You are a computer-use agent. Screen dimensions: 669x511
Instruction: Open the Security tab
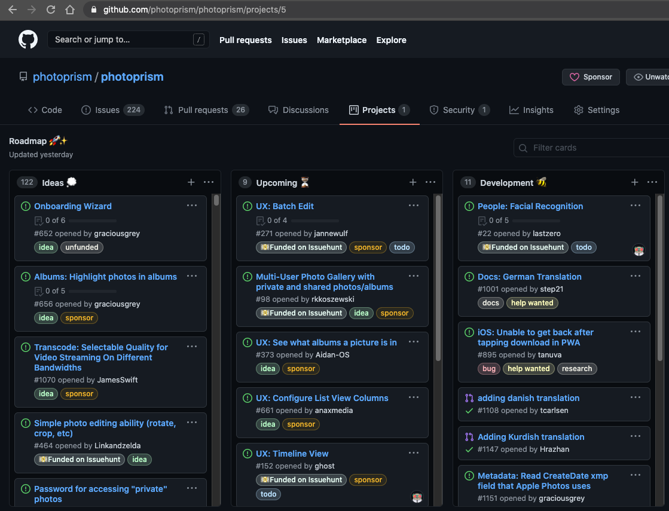point(460,110)
